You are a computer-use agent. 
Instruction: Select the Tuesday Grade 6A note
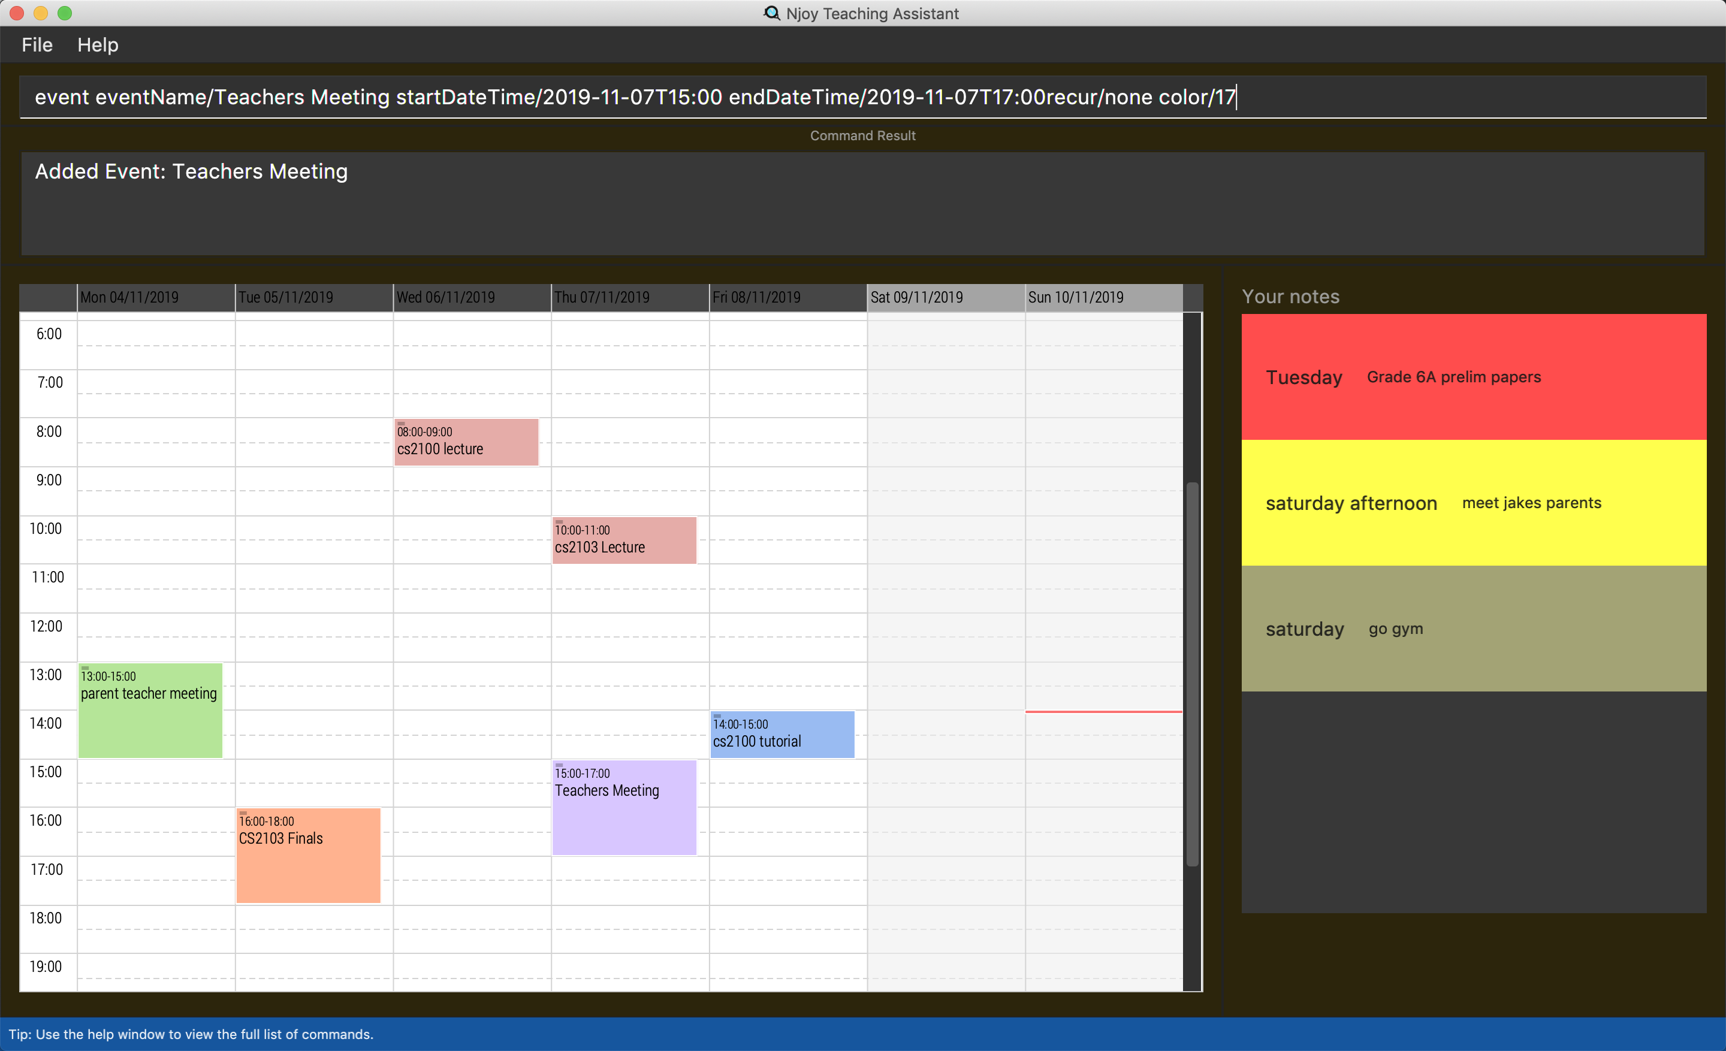pyautogui.click(x=1474, y=377)
